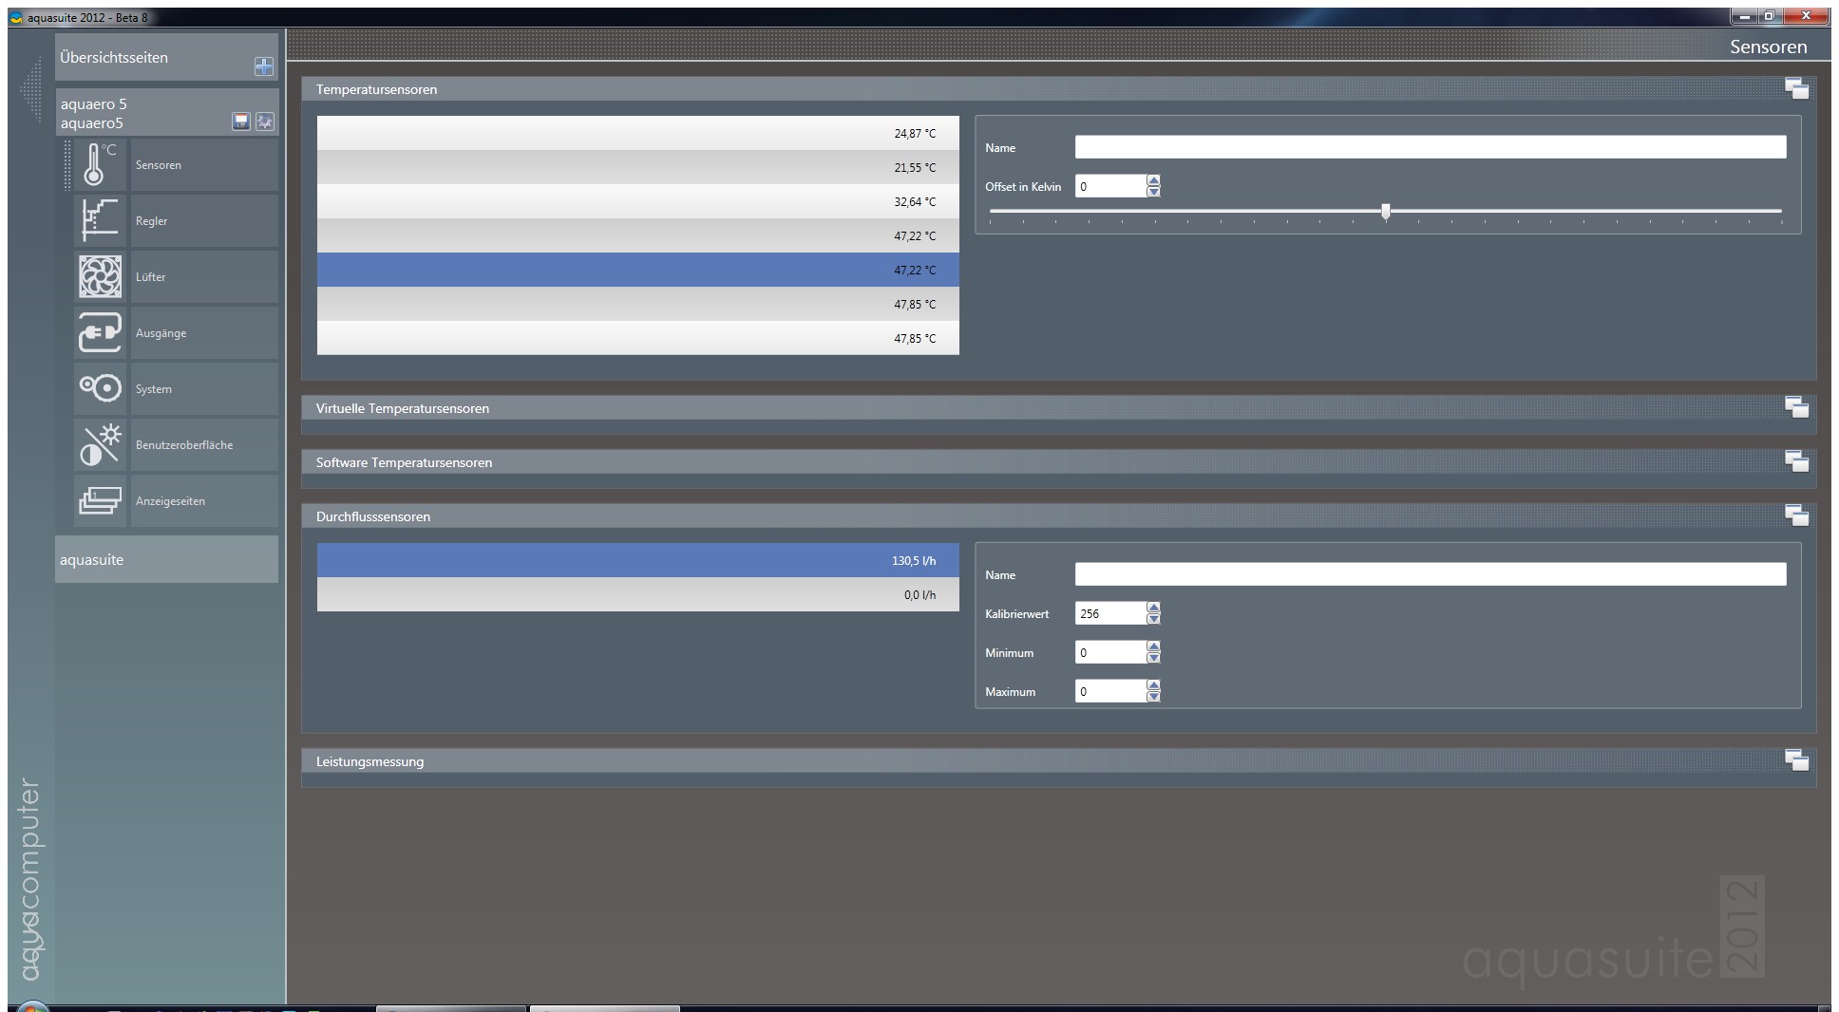Open System via the gears icon

(100, 388)
